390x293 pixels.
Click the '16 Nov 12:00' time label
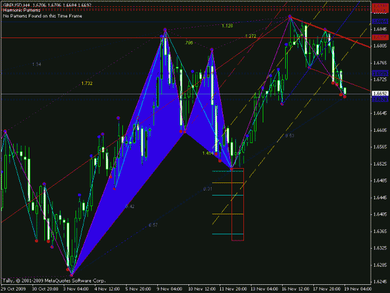296,289
